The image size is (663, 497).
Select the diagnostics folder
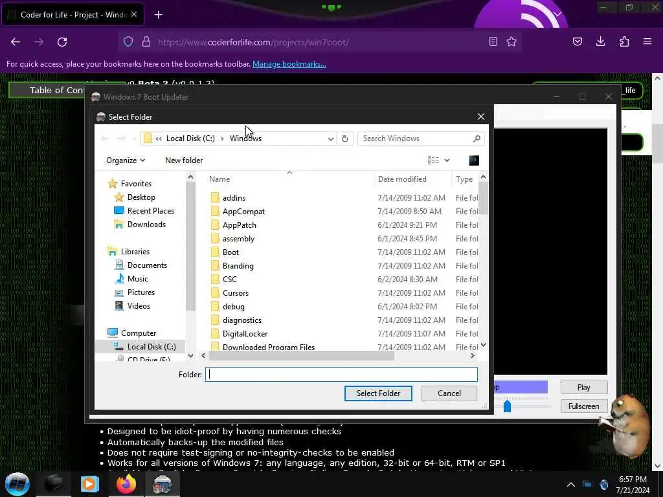[242, 320]
